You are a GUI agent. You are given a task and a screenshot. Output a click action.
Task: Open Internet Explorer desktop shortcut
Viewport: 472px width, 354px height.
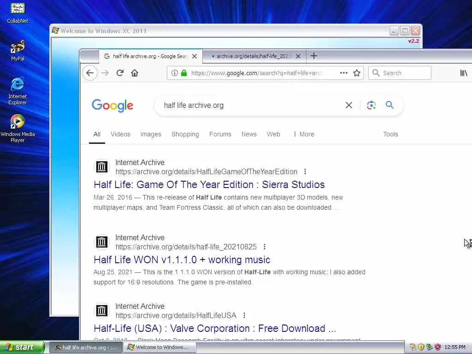(x=18, y=91)
